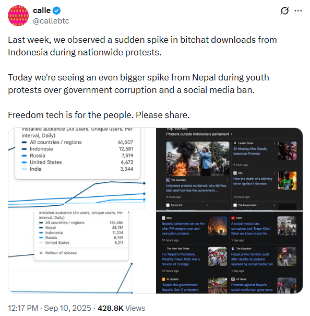Open the Nepal protest news stories image
The height and width of the screenshot is (316, 310).
pos(230,252)
